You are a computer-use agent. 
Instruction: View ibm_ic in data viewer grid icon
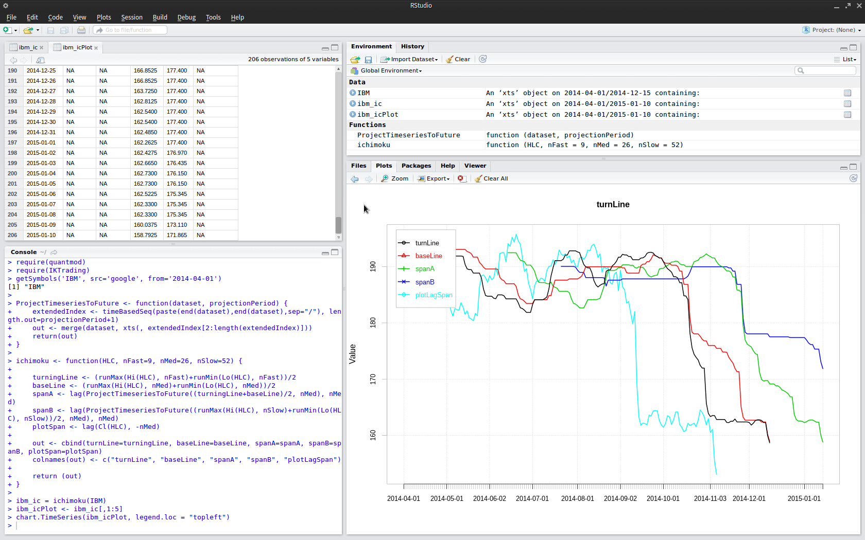pos(847,104)
